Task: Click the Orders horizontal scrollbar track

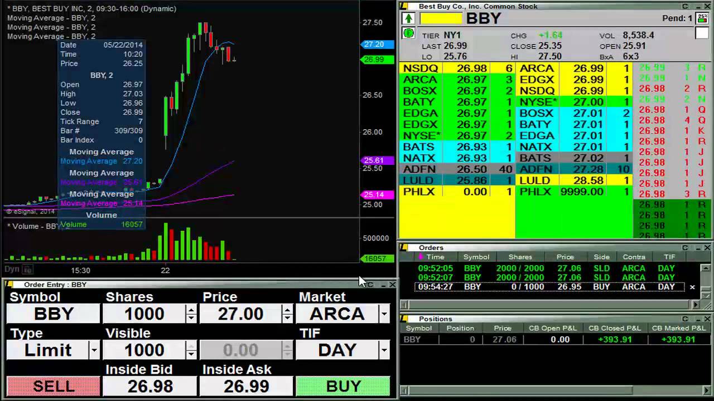Action: pos(549,305)
